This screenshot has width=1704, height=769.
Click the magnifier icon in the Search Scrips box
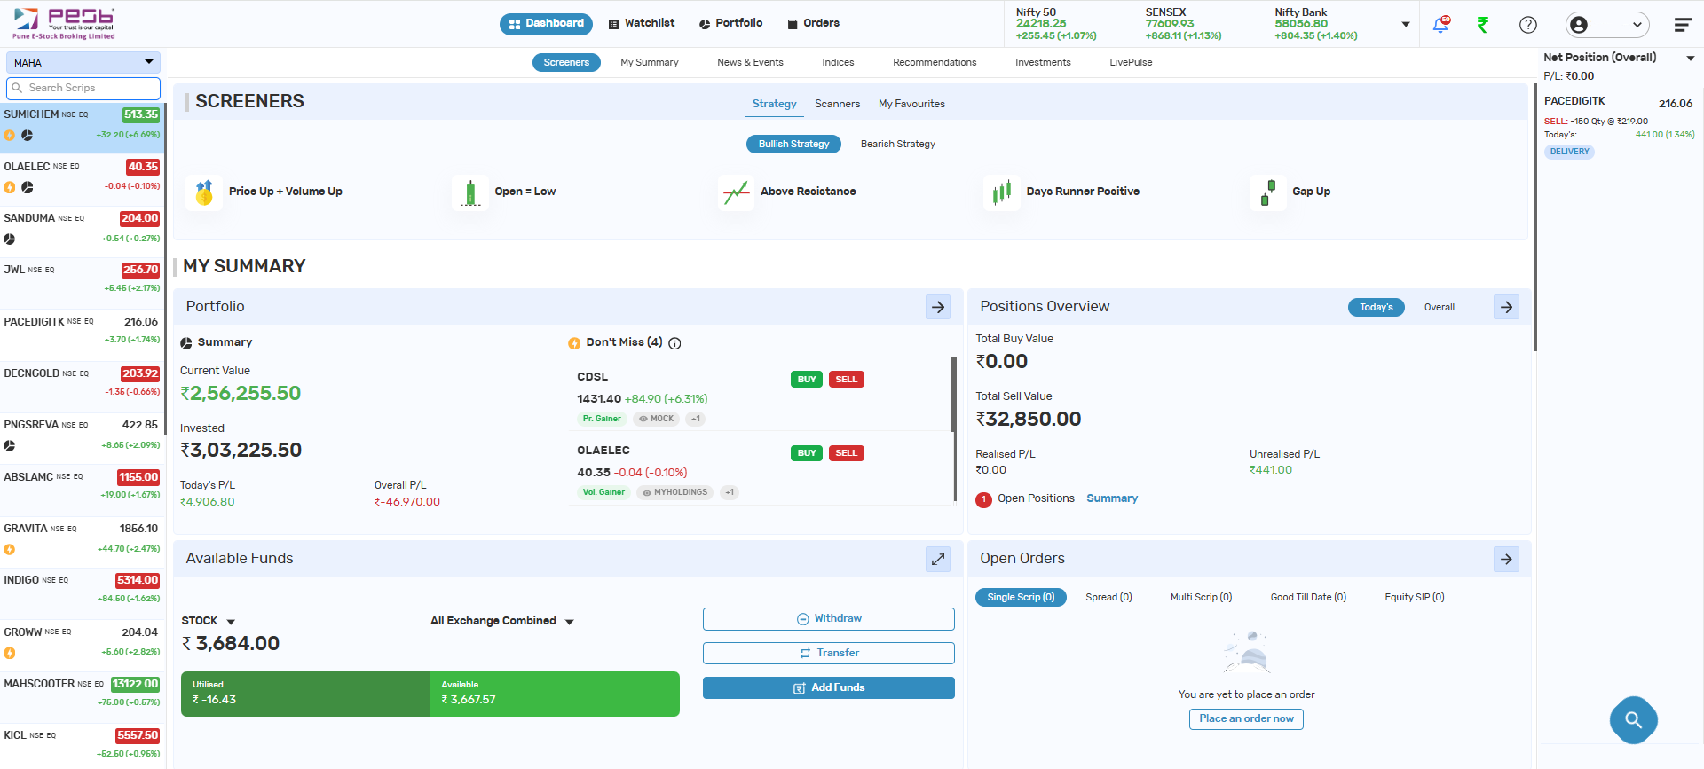tap(17, 88)
